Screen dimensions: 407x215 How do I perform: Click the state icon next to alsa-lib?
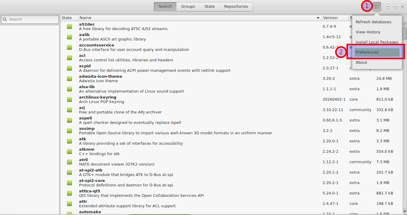(x=69, y=89)
